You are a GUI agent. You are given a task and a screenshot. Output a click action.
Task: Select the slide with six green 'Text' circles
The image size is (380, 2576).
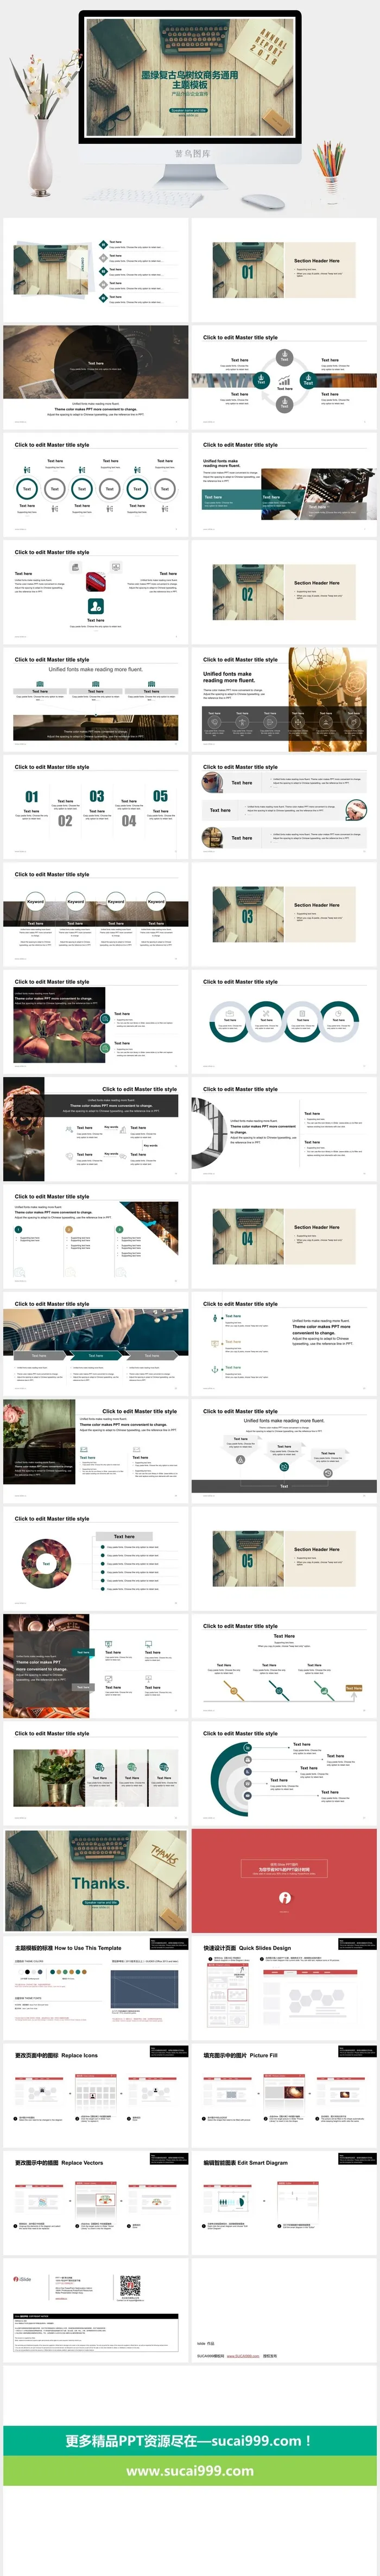(x=95, y=485)
